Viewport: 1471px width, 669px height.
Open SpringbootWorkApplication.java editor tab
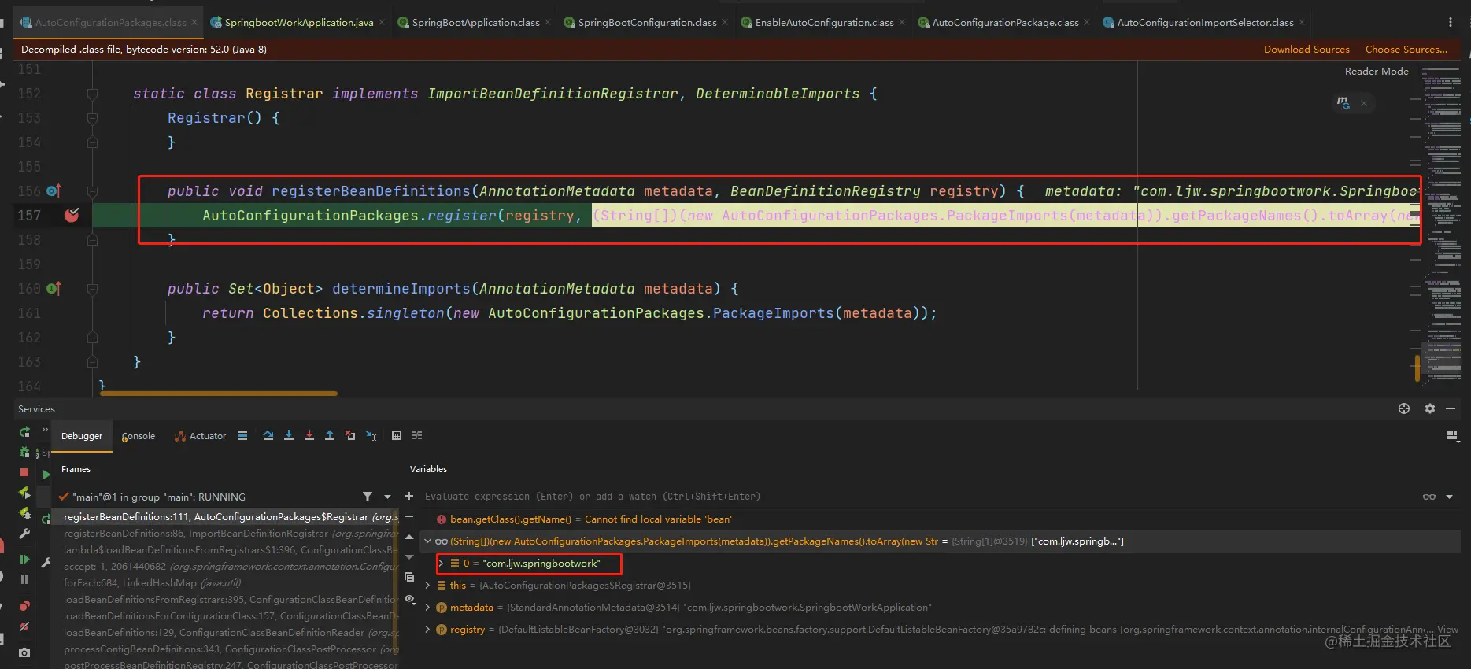click(x=299, y=23)
